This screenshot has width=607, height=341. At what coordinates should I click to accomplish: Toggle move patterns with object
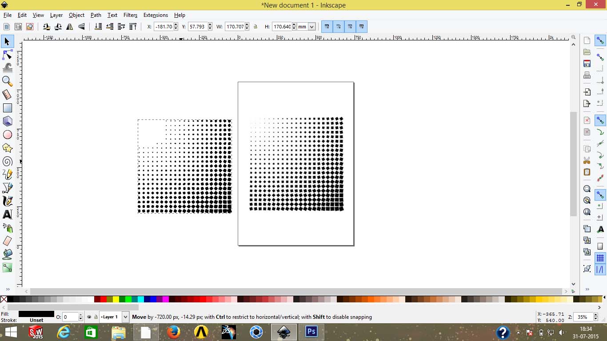(x=361, y=27)
